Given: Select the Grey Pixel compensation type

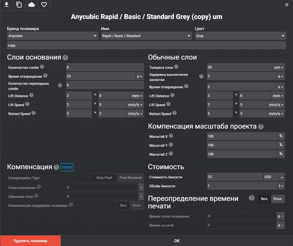Looking at the screenshot, I should click(x=104, y=178).
